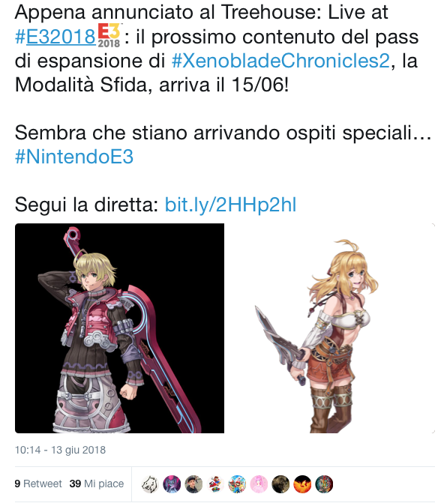Open the fiery phoenix avatar profile
The height and width of the screenshot is (503, 444).
pyautogui.click(x=302, y=484)
